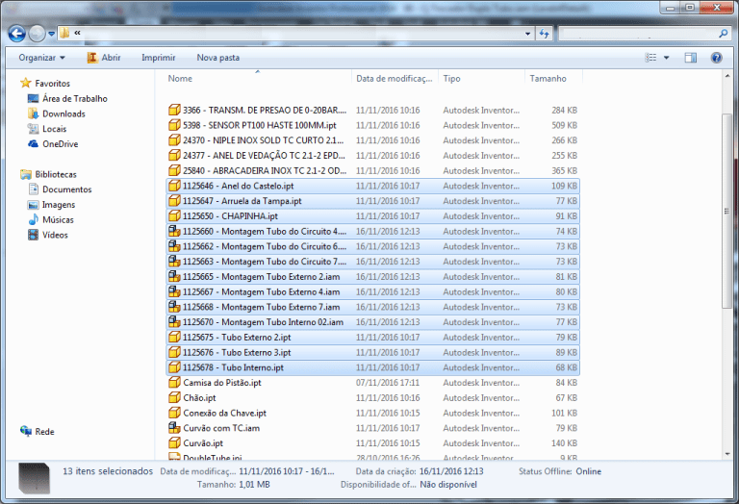Click assembly icon of 1125663 Montagem Tubo
739x504 pixels.
(174, 261)
